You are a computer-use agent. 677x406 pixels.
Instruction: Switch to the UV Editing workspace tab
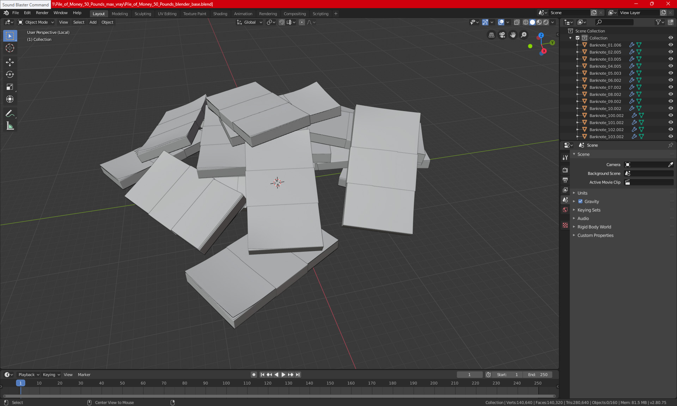point(167,14)
